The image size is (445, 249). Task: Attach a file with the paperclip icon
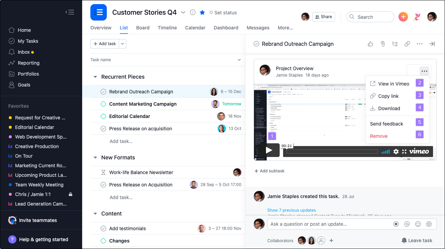pos(383,44)
